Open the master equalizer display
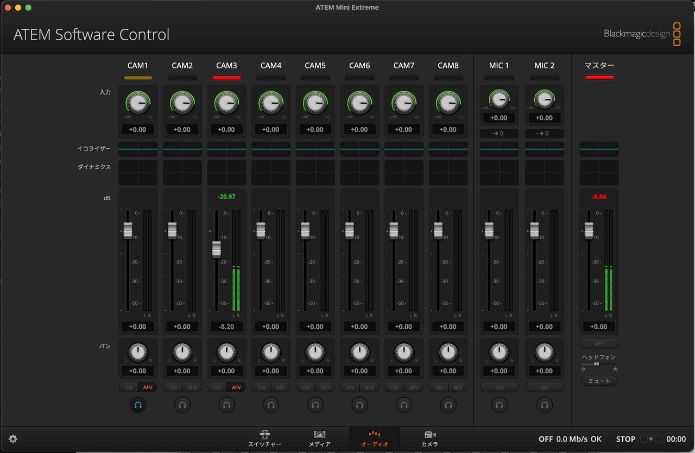 pyautogui.click(x=599, y=149)
